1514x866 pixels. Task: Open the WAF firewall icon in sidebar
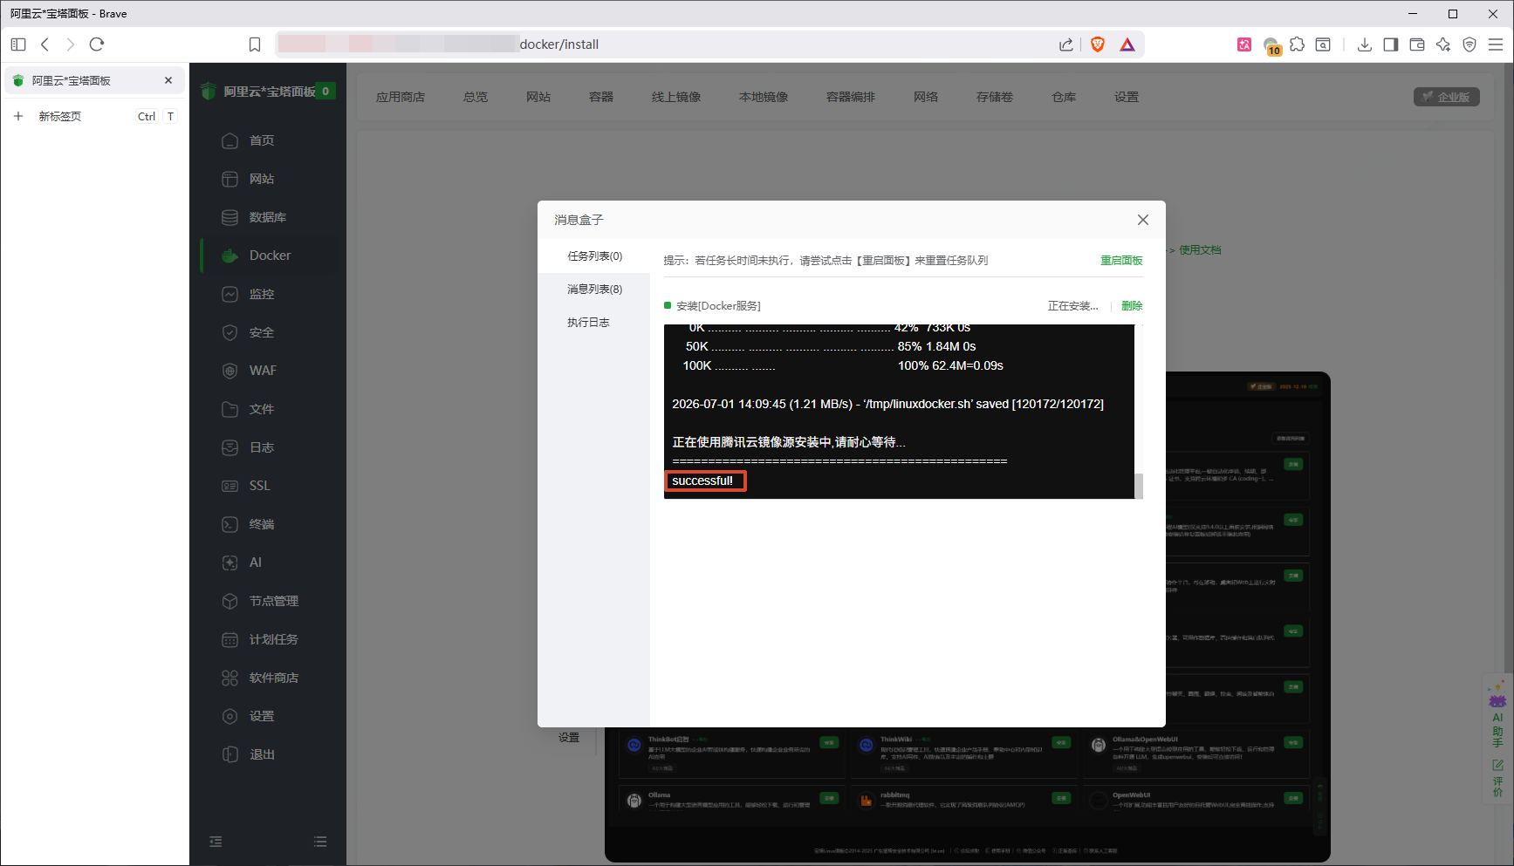tap(229, 371)
